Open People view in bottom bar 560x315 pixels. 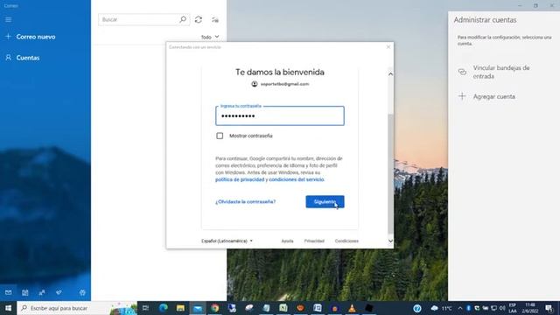tap(42, 292)
